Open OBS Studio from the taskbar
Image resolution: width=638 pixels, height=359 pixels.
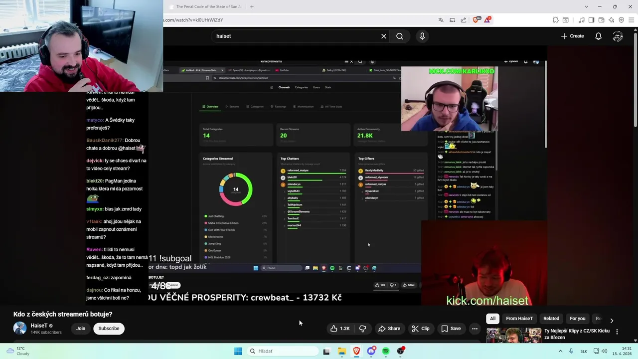401,351
